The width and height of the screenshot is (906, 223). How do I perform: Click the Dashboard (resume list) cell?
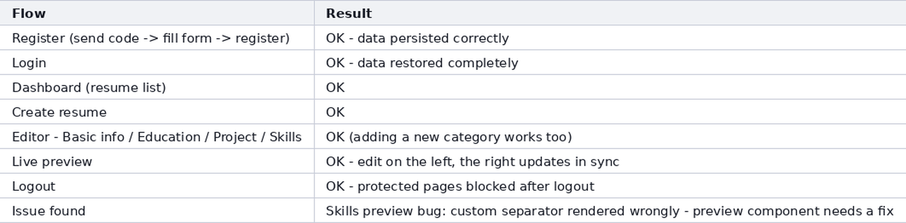coord(157,87)
